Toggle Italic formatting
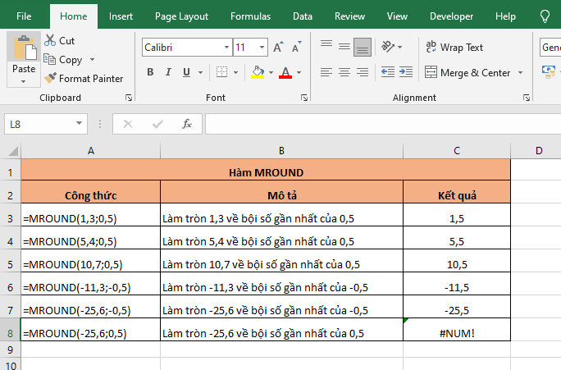The image size is (561, 370). click(x=168, y=72)
